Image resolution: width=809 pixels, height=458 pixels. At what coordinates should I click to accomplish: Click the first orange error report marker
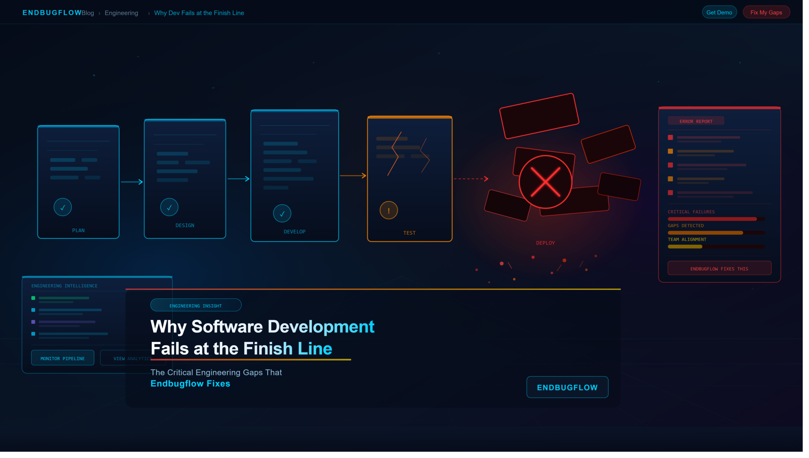tap(670, 151)
